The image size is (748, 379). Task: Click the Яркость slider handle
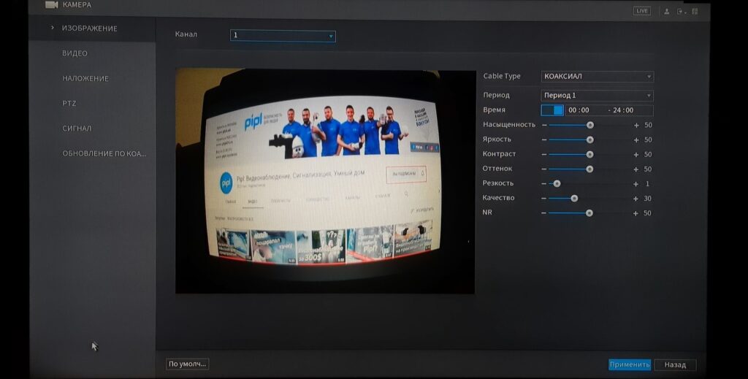(x=590, y=139)
